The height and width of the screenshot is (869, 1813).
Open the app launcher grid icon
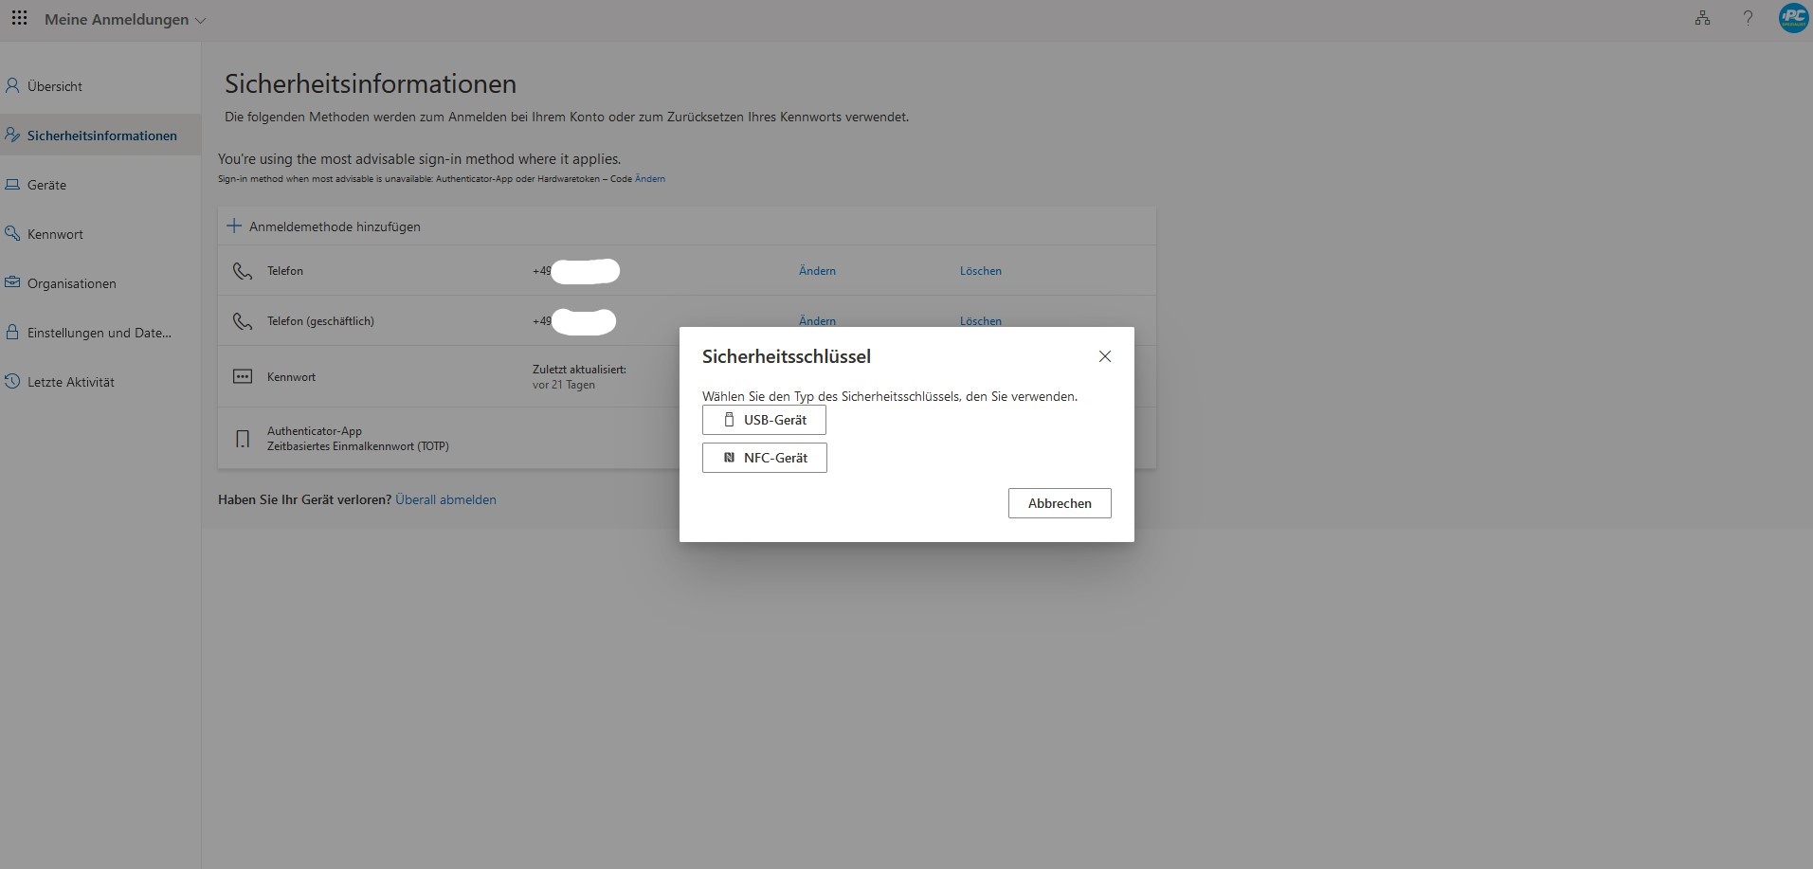click(x=19, y=19)
